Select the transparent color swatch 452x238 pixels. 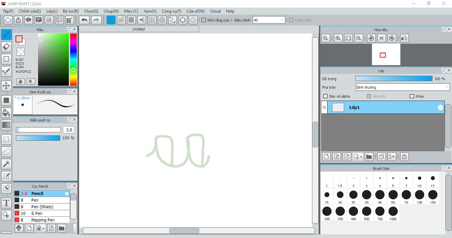[20, 52]
